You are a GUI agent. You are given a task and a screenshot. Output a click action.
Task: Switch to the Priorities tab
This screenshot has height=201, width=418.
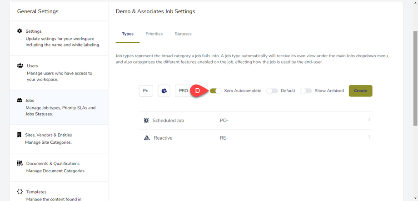point(154,34)
